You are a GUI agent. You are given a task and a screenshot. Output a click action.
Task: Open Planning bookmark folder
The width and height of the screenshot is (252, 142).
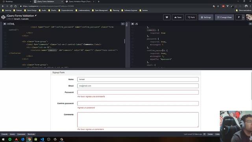point(115,10)
